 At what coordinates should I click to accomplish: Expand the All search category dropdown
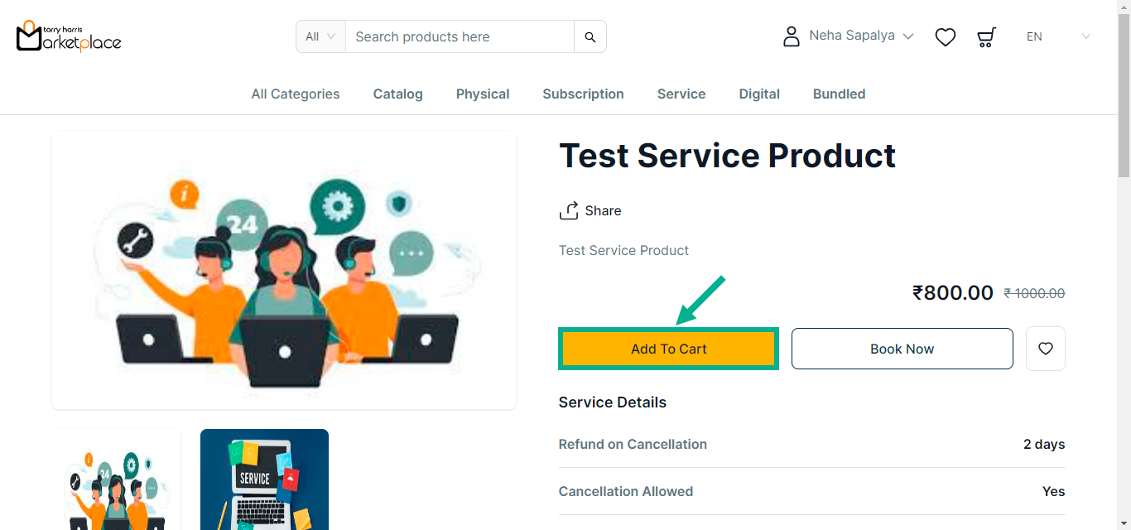[320, 36]
